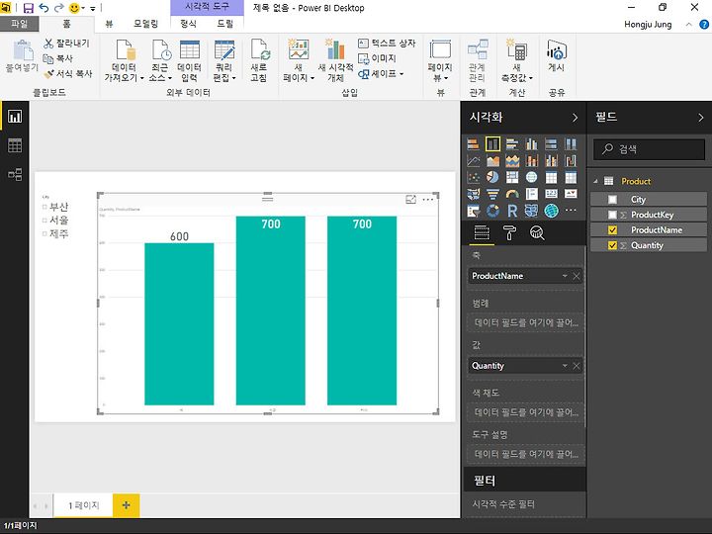Open the Analytics magnifier pane
This screenshot has height=534, width=712.
pyautogui.click(x=537, y=233)
